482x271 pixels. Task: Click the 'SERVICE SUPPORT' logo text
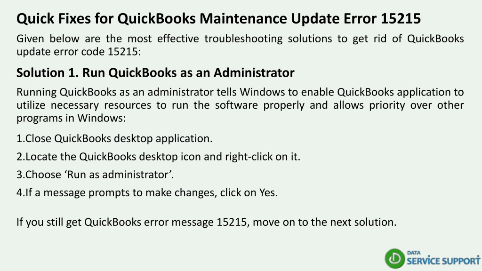tap(443, 261)
